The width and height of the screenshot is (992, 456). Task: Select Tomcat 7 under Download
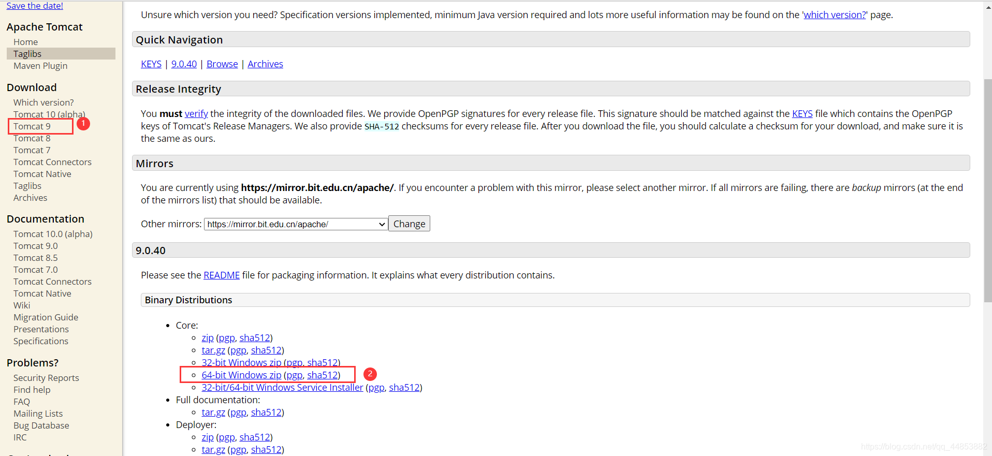click(32, 150)
